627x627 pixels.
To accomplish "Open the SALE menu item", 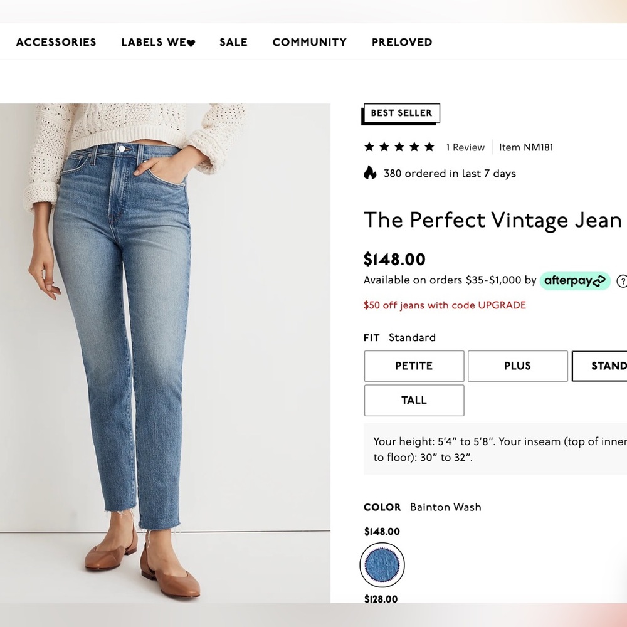I will coord(233,42).
